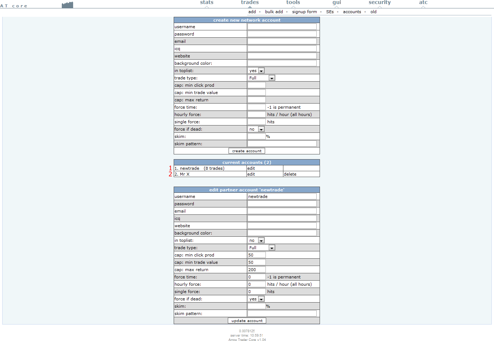Select the 'newtrade (8 trades)' row text
The image size is (494, 341).
coord(202,168)
